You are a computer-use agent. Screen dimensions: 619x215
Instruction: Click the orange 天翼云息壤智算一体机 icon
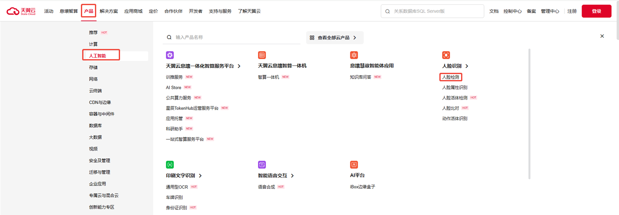click(262, 55)
